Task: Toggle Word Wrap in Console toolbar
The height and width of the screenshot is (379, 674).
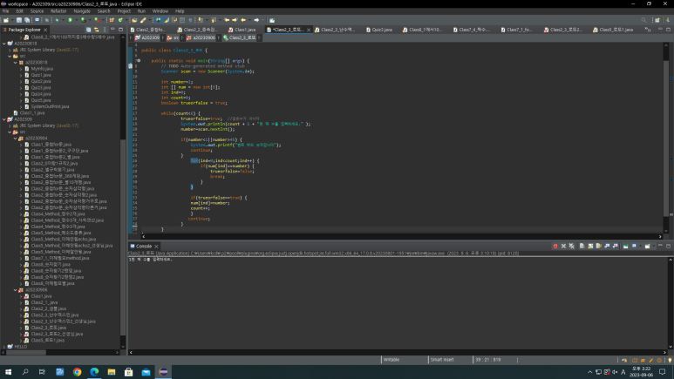Action: pyautogui.click(x=599, y=247)
